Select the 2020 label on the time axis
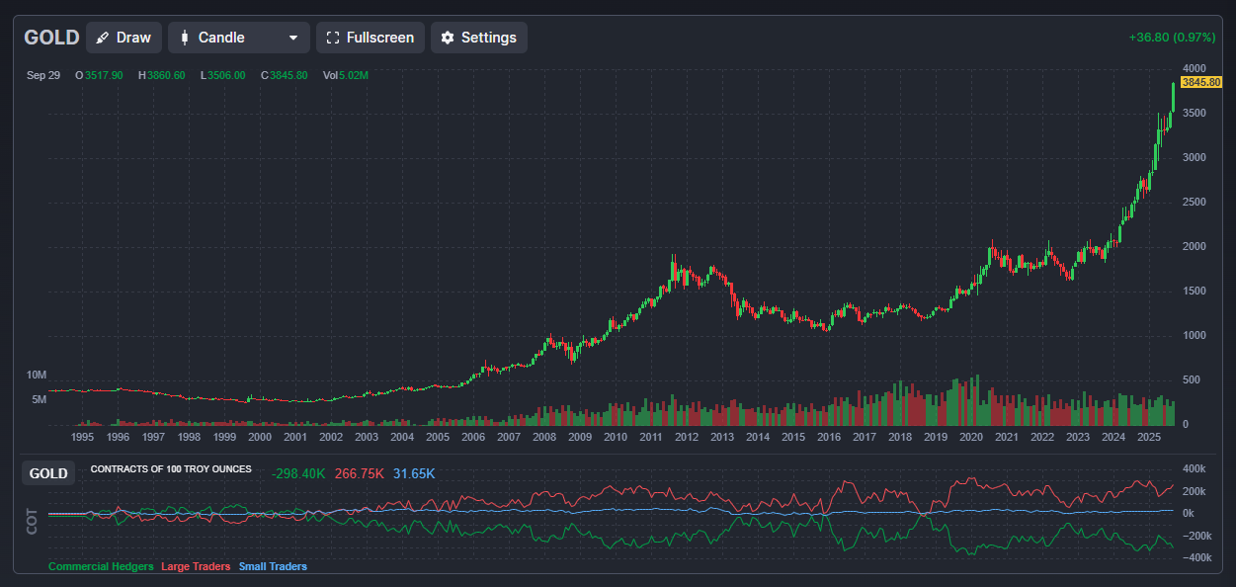The width and height of the screenshot is (1236, 587). 971,437
